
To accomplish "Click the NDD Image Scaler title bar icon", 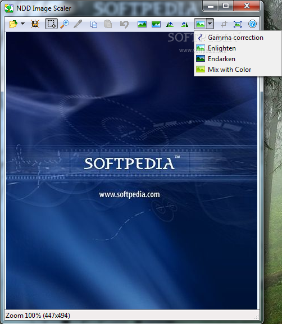I will [x=9, y=8].
